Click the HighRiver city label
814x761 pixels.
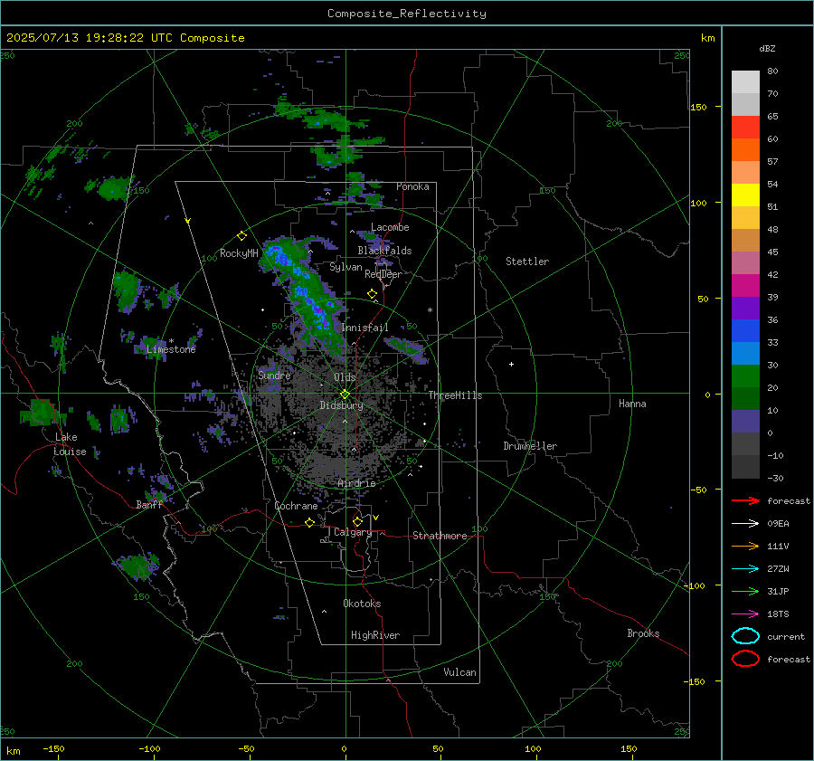click(375, 635)
